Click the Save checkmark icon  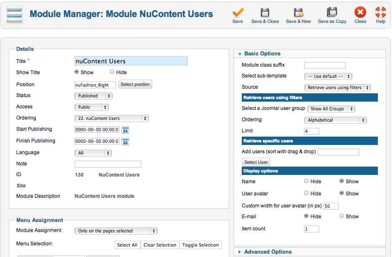pyautogui.click(x=238, y=12)
